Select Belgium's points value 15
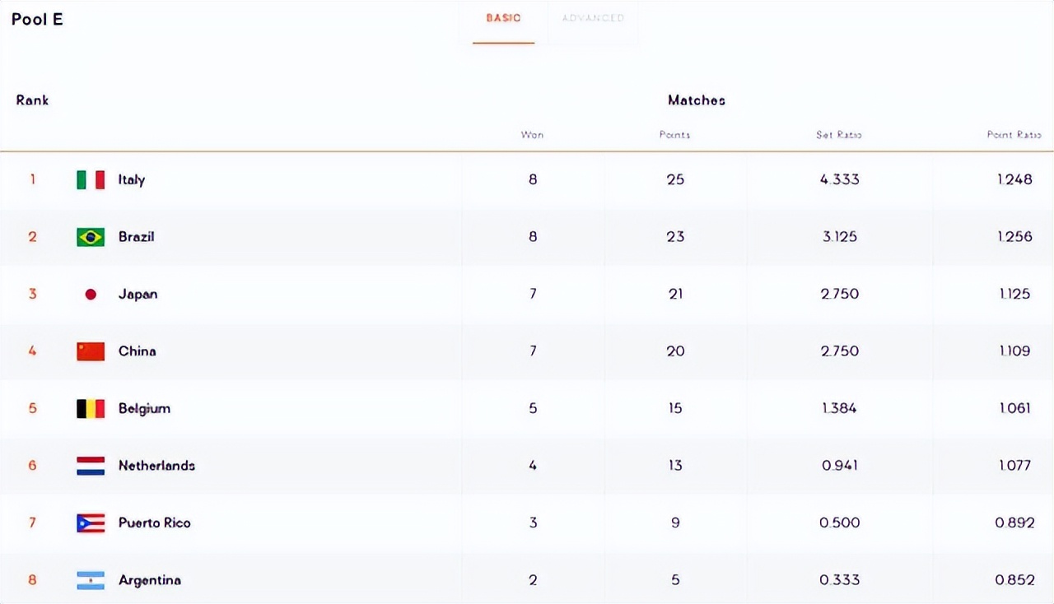 click(x=675, y=408)
